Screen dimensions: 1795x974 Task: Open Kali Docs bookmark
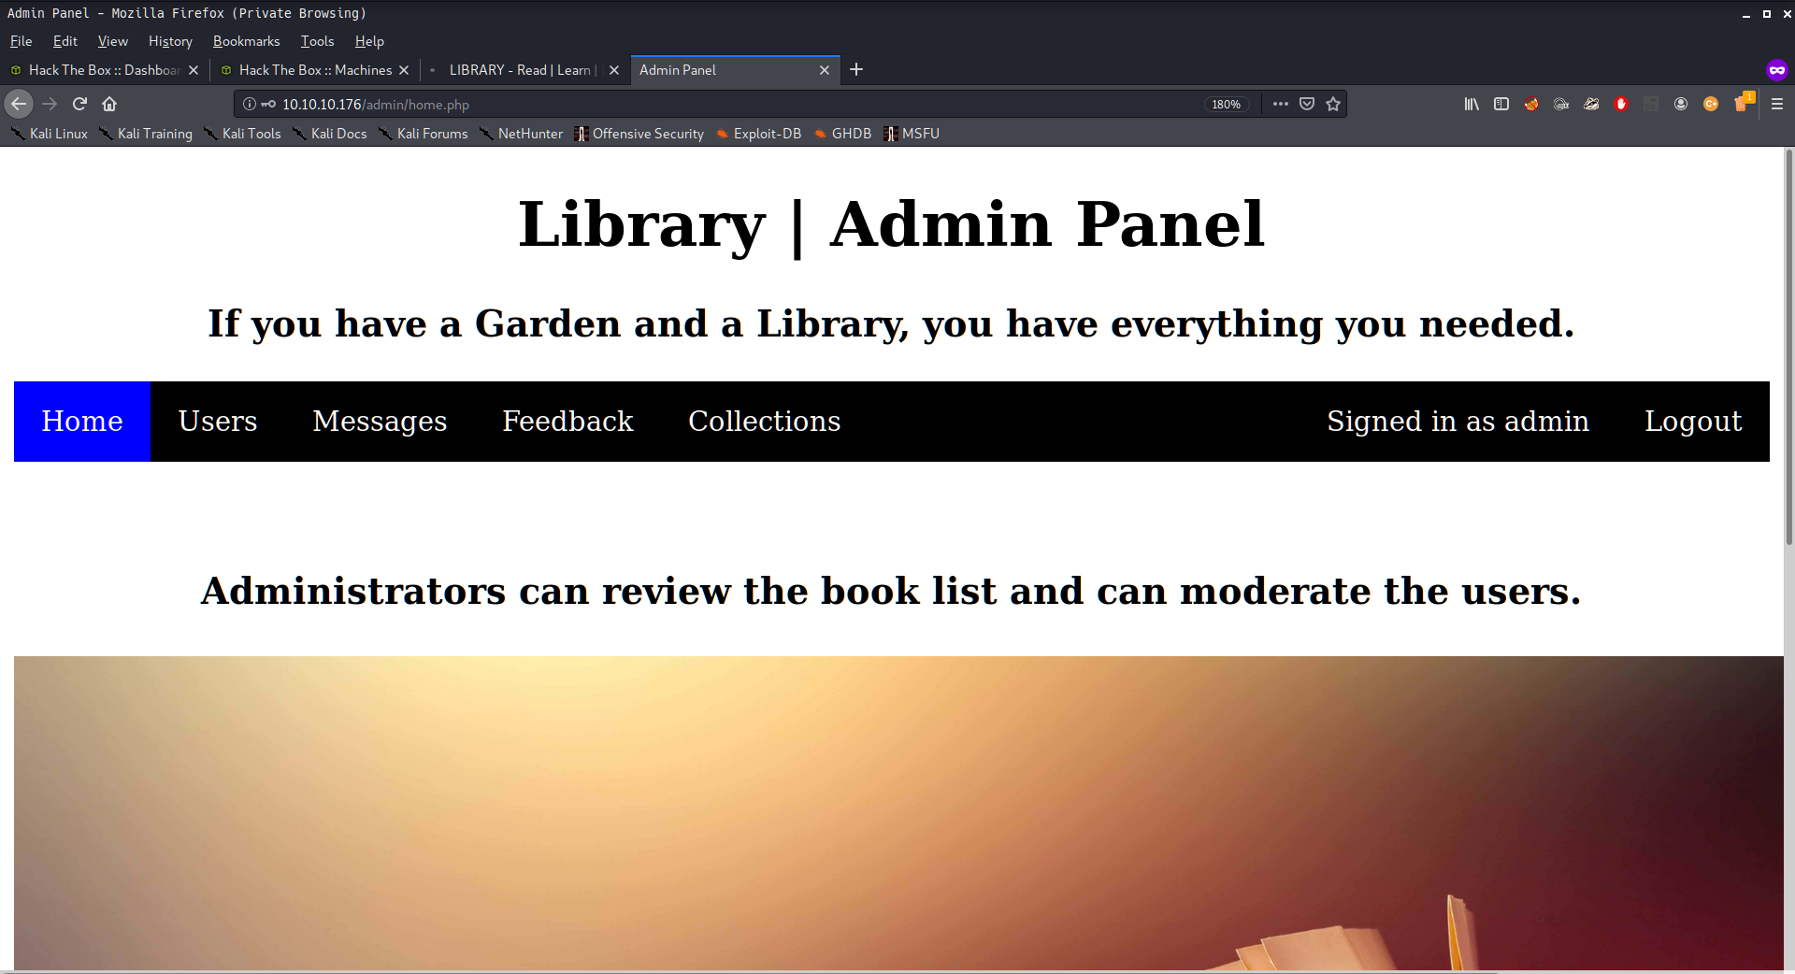coord(330,134)
